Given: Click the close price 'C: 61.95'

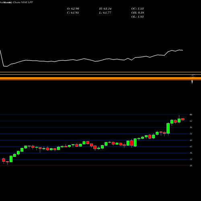Looking at the screenshot, I should [73, 13].
